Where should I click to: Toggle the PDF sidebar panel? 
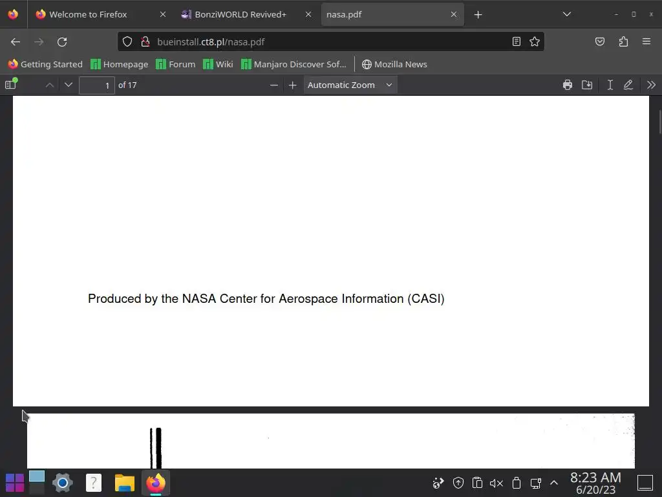(11, 85)
